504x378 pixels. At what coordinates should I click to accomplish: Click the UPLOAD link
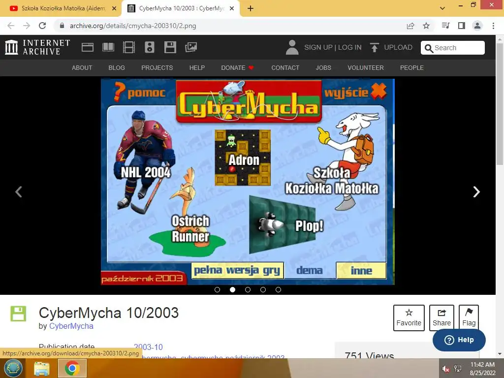[x=398, y=48]
